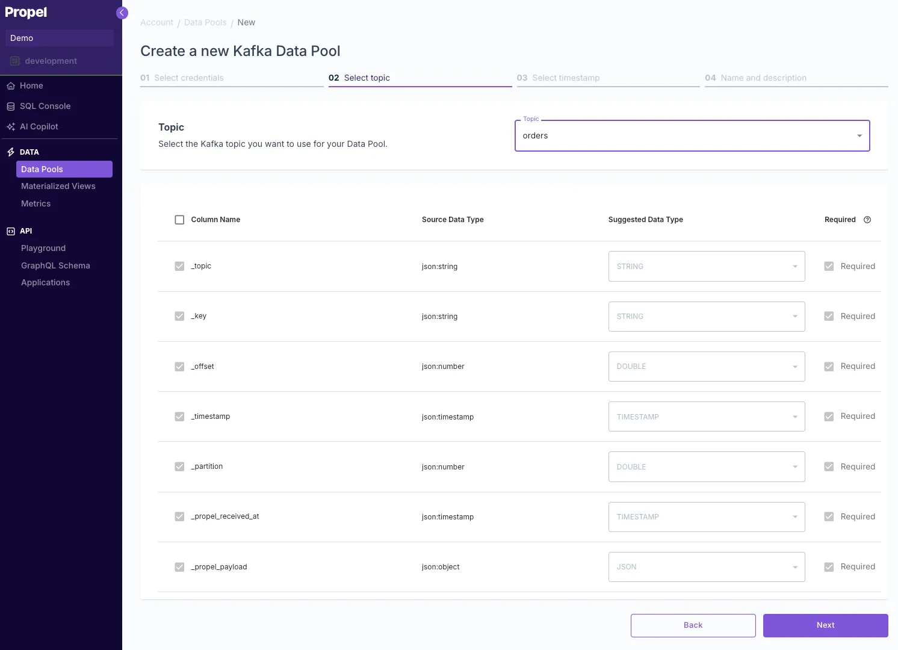The width and height of the screenshot is (898, 650).
Task: Open STRING type dropdown for _key
Action: [707, 317]
